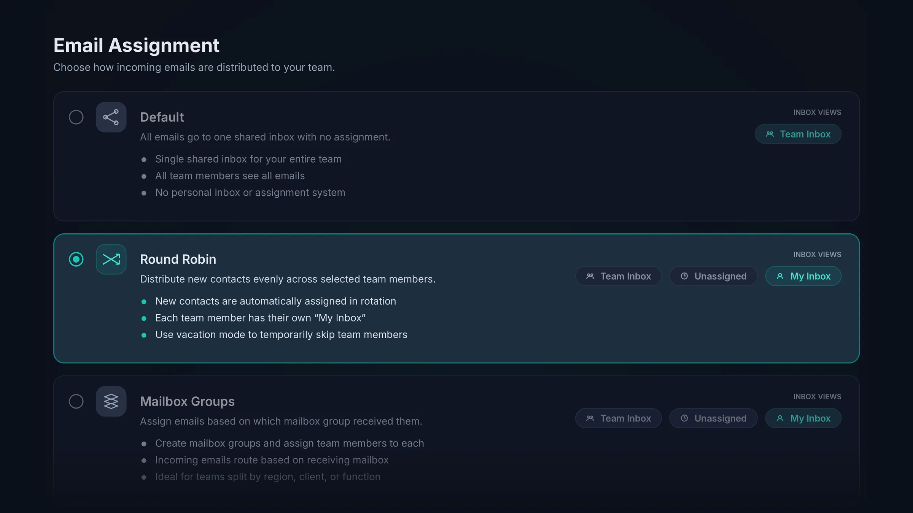Click INBOX VIEWS label in Round Robin card
The image size is (913, 513).
click(817, 255)
